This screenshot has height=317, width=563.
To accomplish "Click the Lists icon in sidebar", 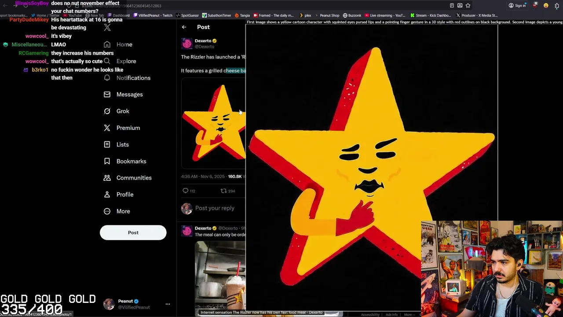I will pos(107,144).
